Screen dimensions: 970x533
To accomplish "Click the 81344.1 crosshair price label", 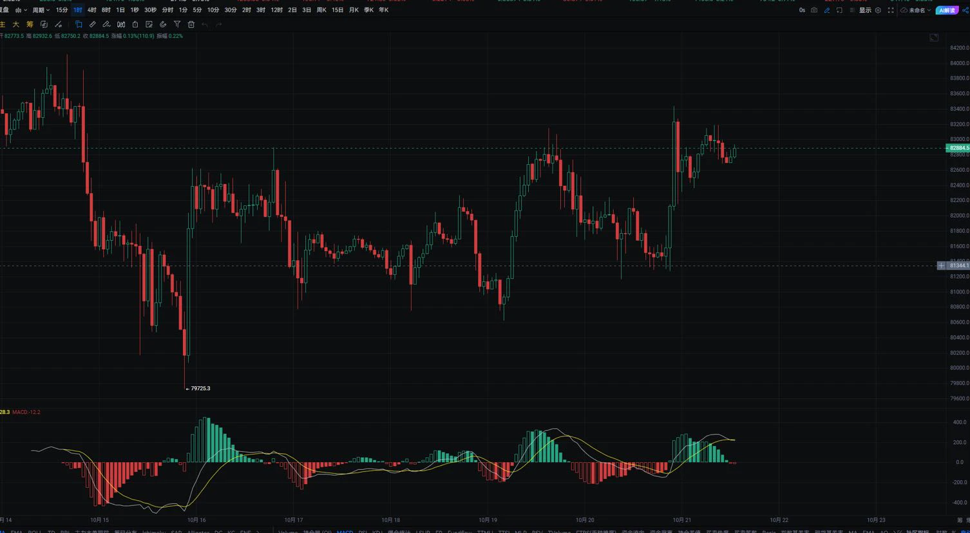I will tap(958, 265).
